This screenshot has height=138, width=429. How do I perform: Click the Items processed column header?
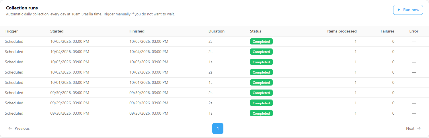click(x=342, y=31)
